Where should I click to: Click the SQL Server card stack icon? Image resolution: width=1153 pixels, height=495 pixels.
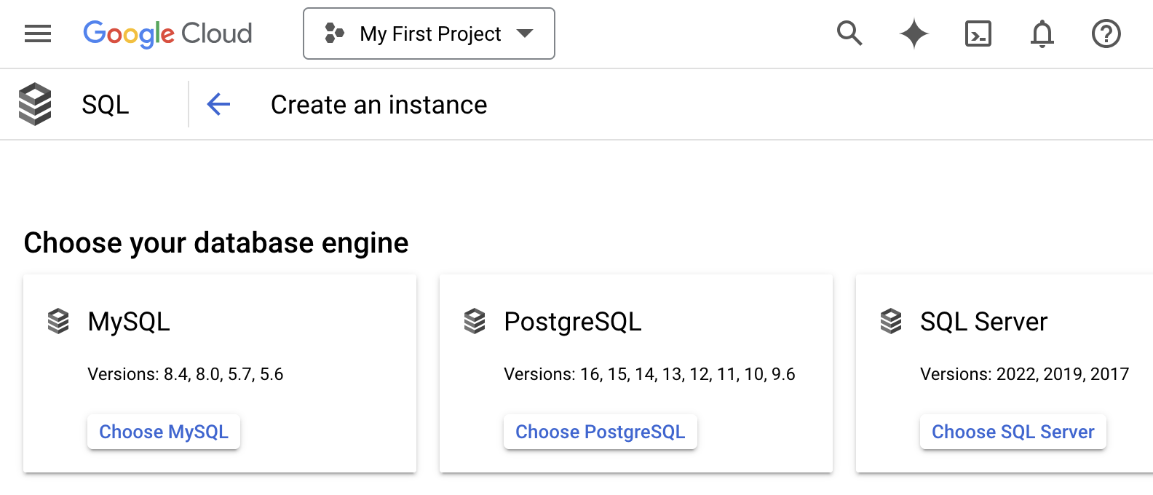point(891,321)
